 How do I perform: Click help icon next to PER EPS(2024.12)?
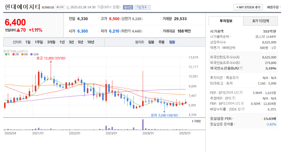coord(241,93)
